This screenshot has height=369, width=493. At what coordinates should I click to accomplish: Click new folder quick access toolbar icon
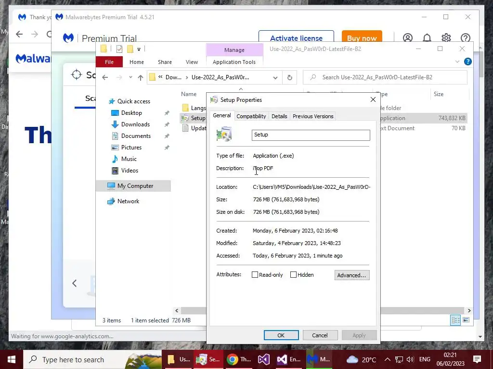(130, 49)
